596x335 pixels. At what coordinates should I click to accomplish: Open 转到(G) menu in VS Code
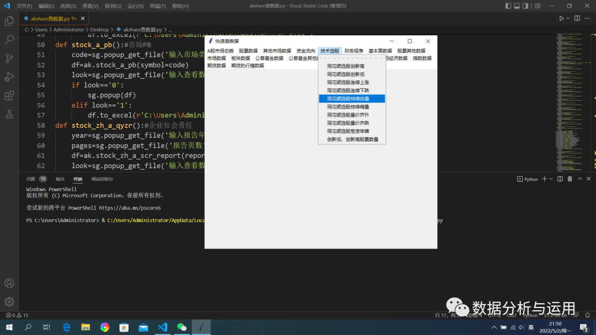(x=113, y=6)
